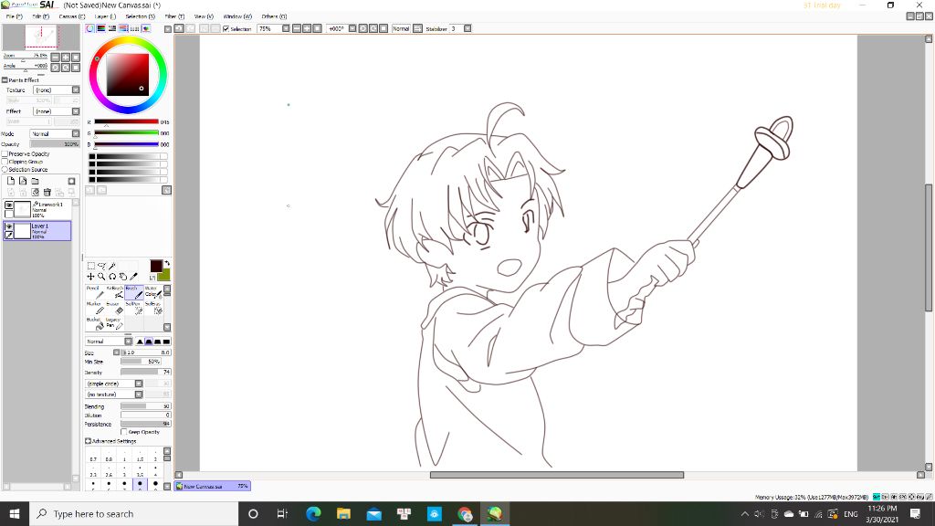Create a new layer folder
The height and width of the screenshot is (526, 935).
click(x=36, y=181)
